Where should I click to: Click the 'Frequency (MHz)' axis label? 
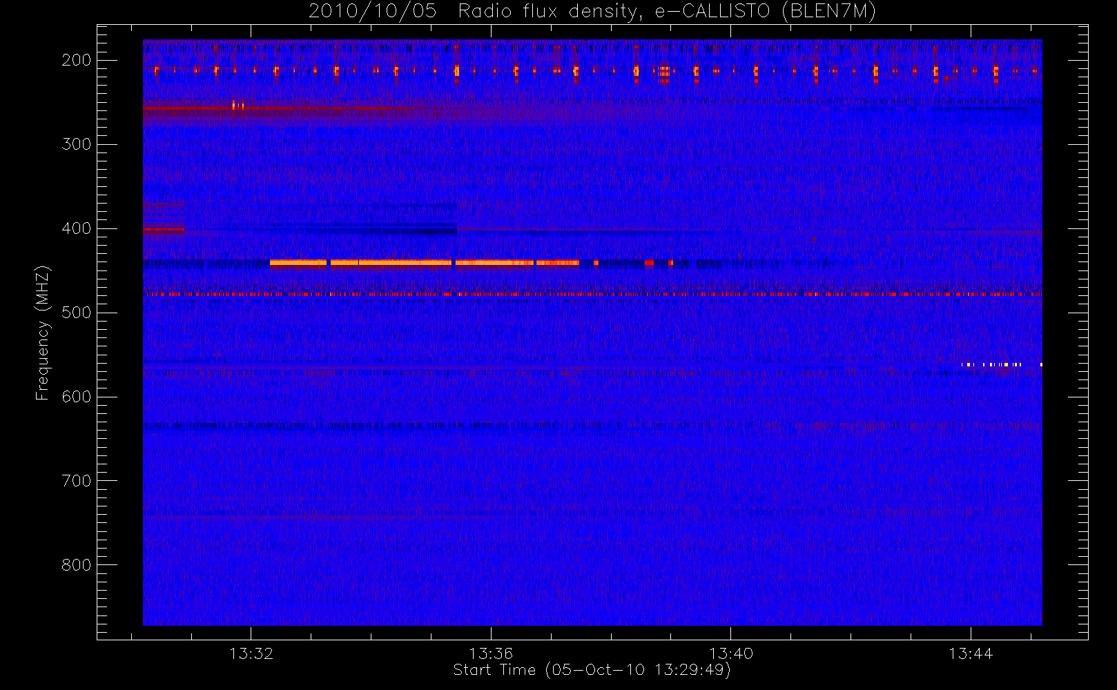click(x=43, y=333)
